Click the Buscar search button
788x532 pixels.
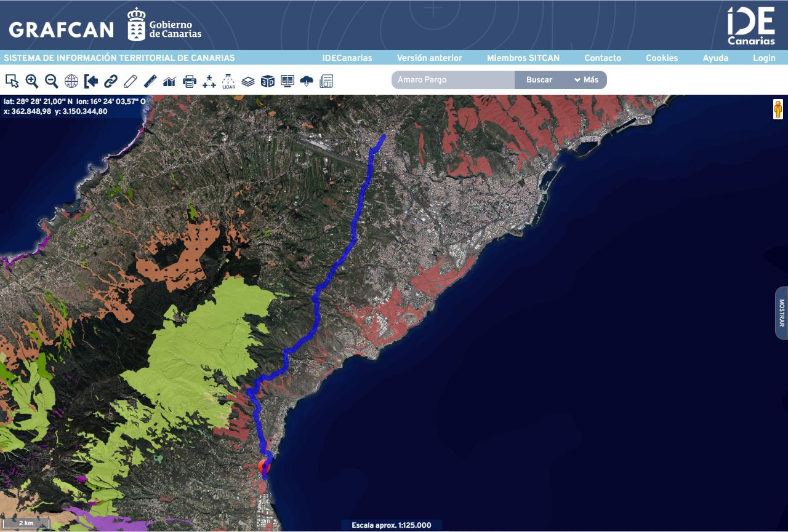(x=539, y=80)
